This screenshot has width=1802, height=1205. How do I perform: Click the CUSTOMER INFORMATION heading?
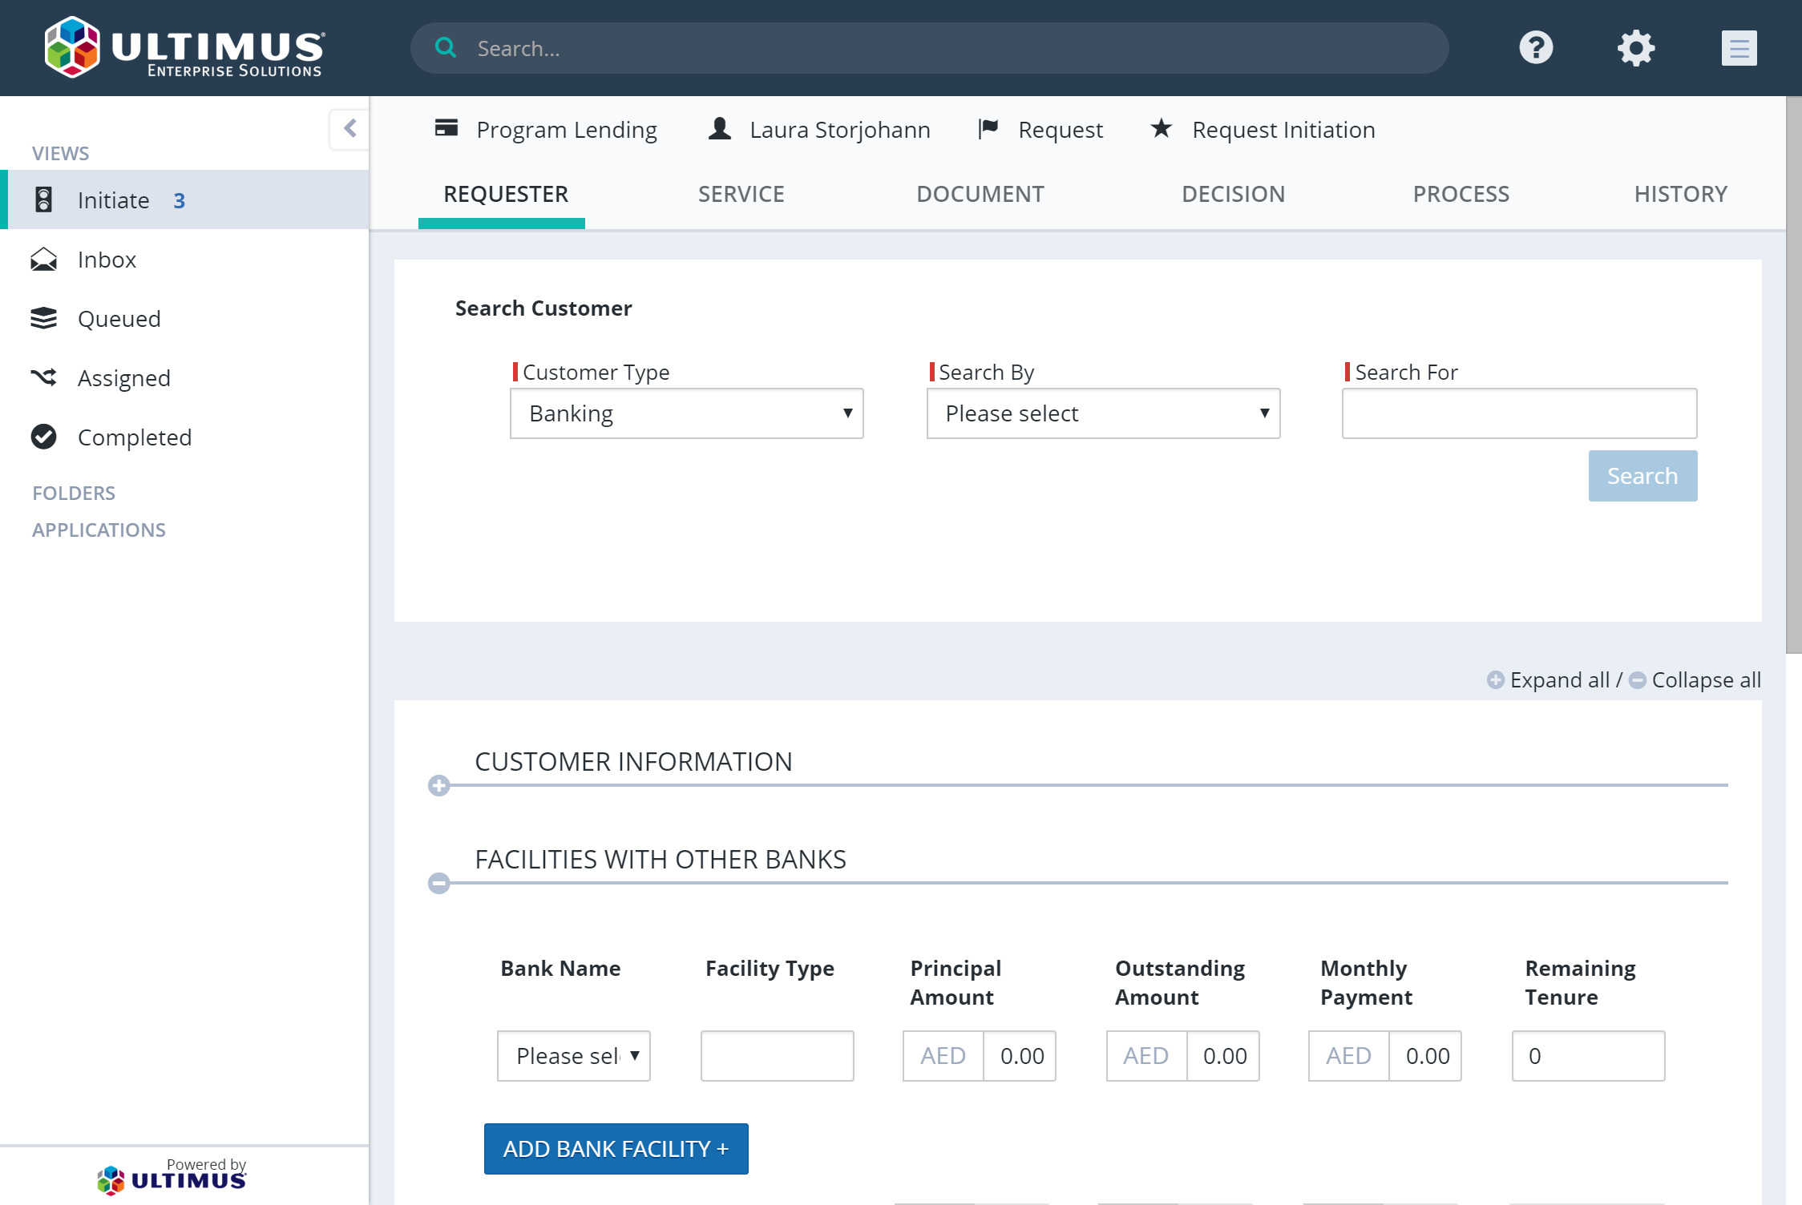tap(633, 761)
